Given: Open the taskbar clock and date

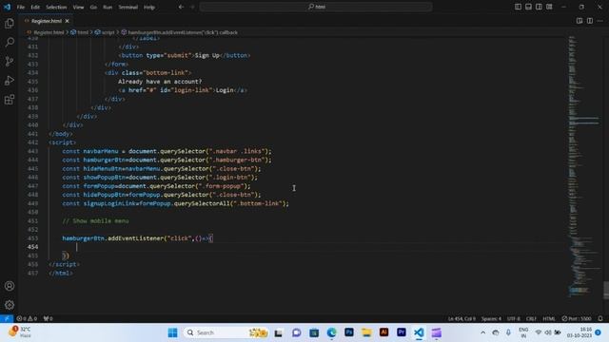Looking at the screenshot, I should [580, 332].
